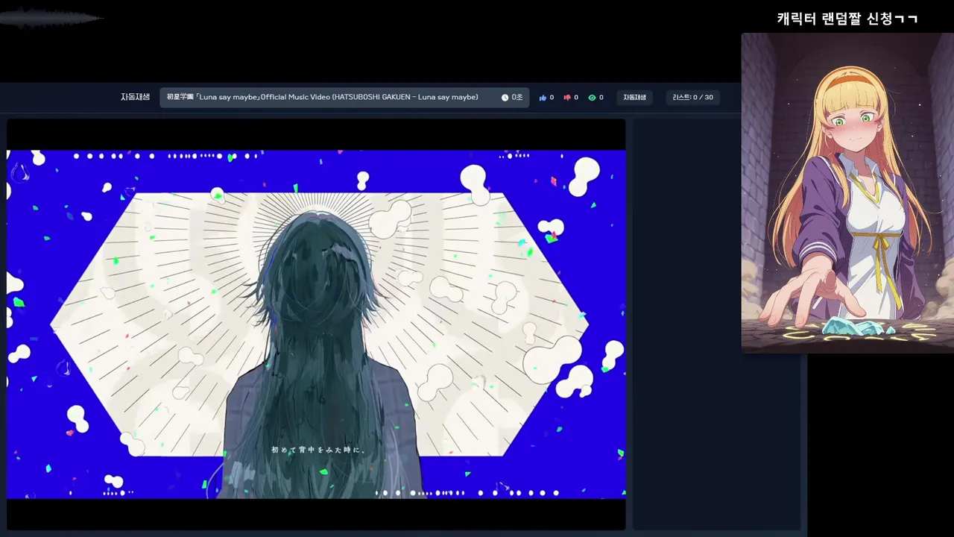Click the 자동재생 label left of title

coord(135,97)
